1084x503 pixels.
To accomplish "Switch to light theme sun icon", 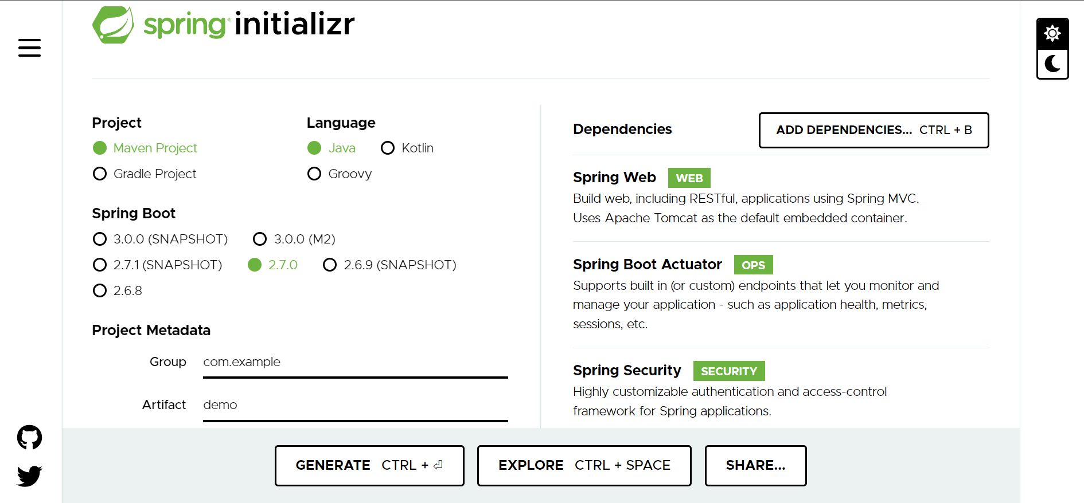I will 1052,34.
